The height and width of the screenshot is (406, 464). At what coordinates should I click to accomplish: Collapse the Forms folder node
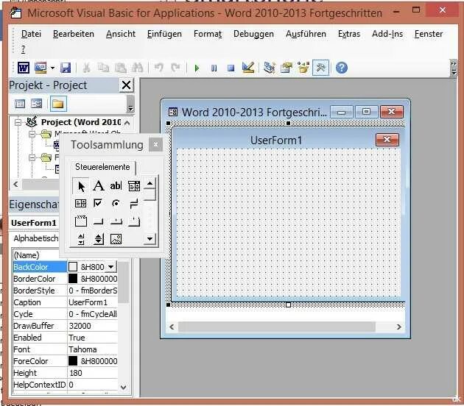click(x=32, y=157)
